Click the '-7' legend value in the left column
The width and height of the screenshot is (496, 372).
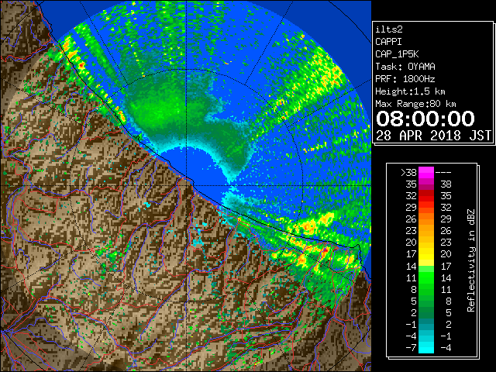coord(411,348)
